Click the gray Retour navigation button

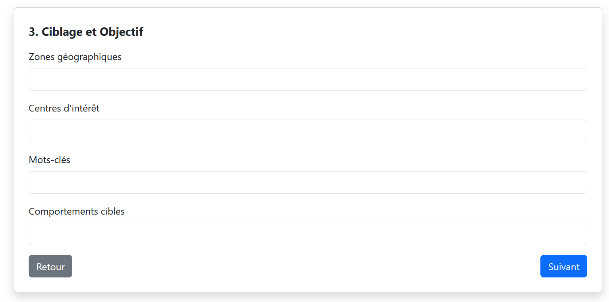coord(50,266)
